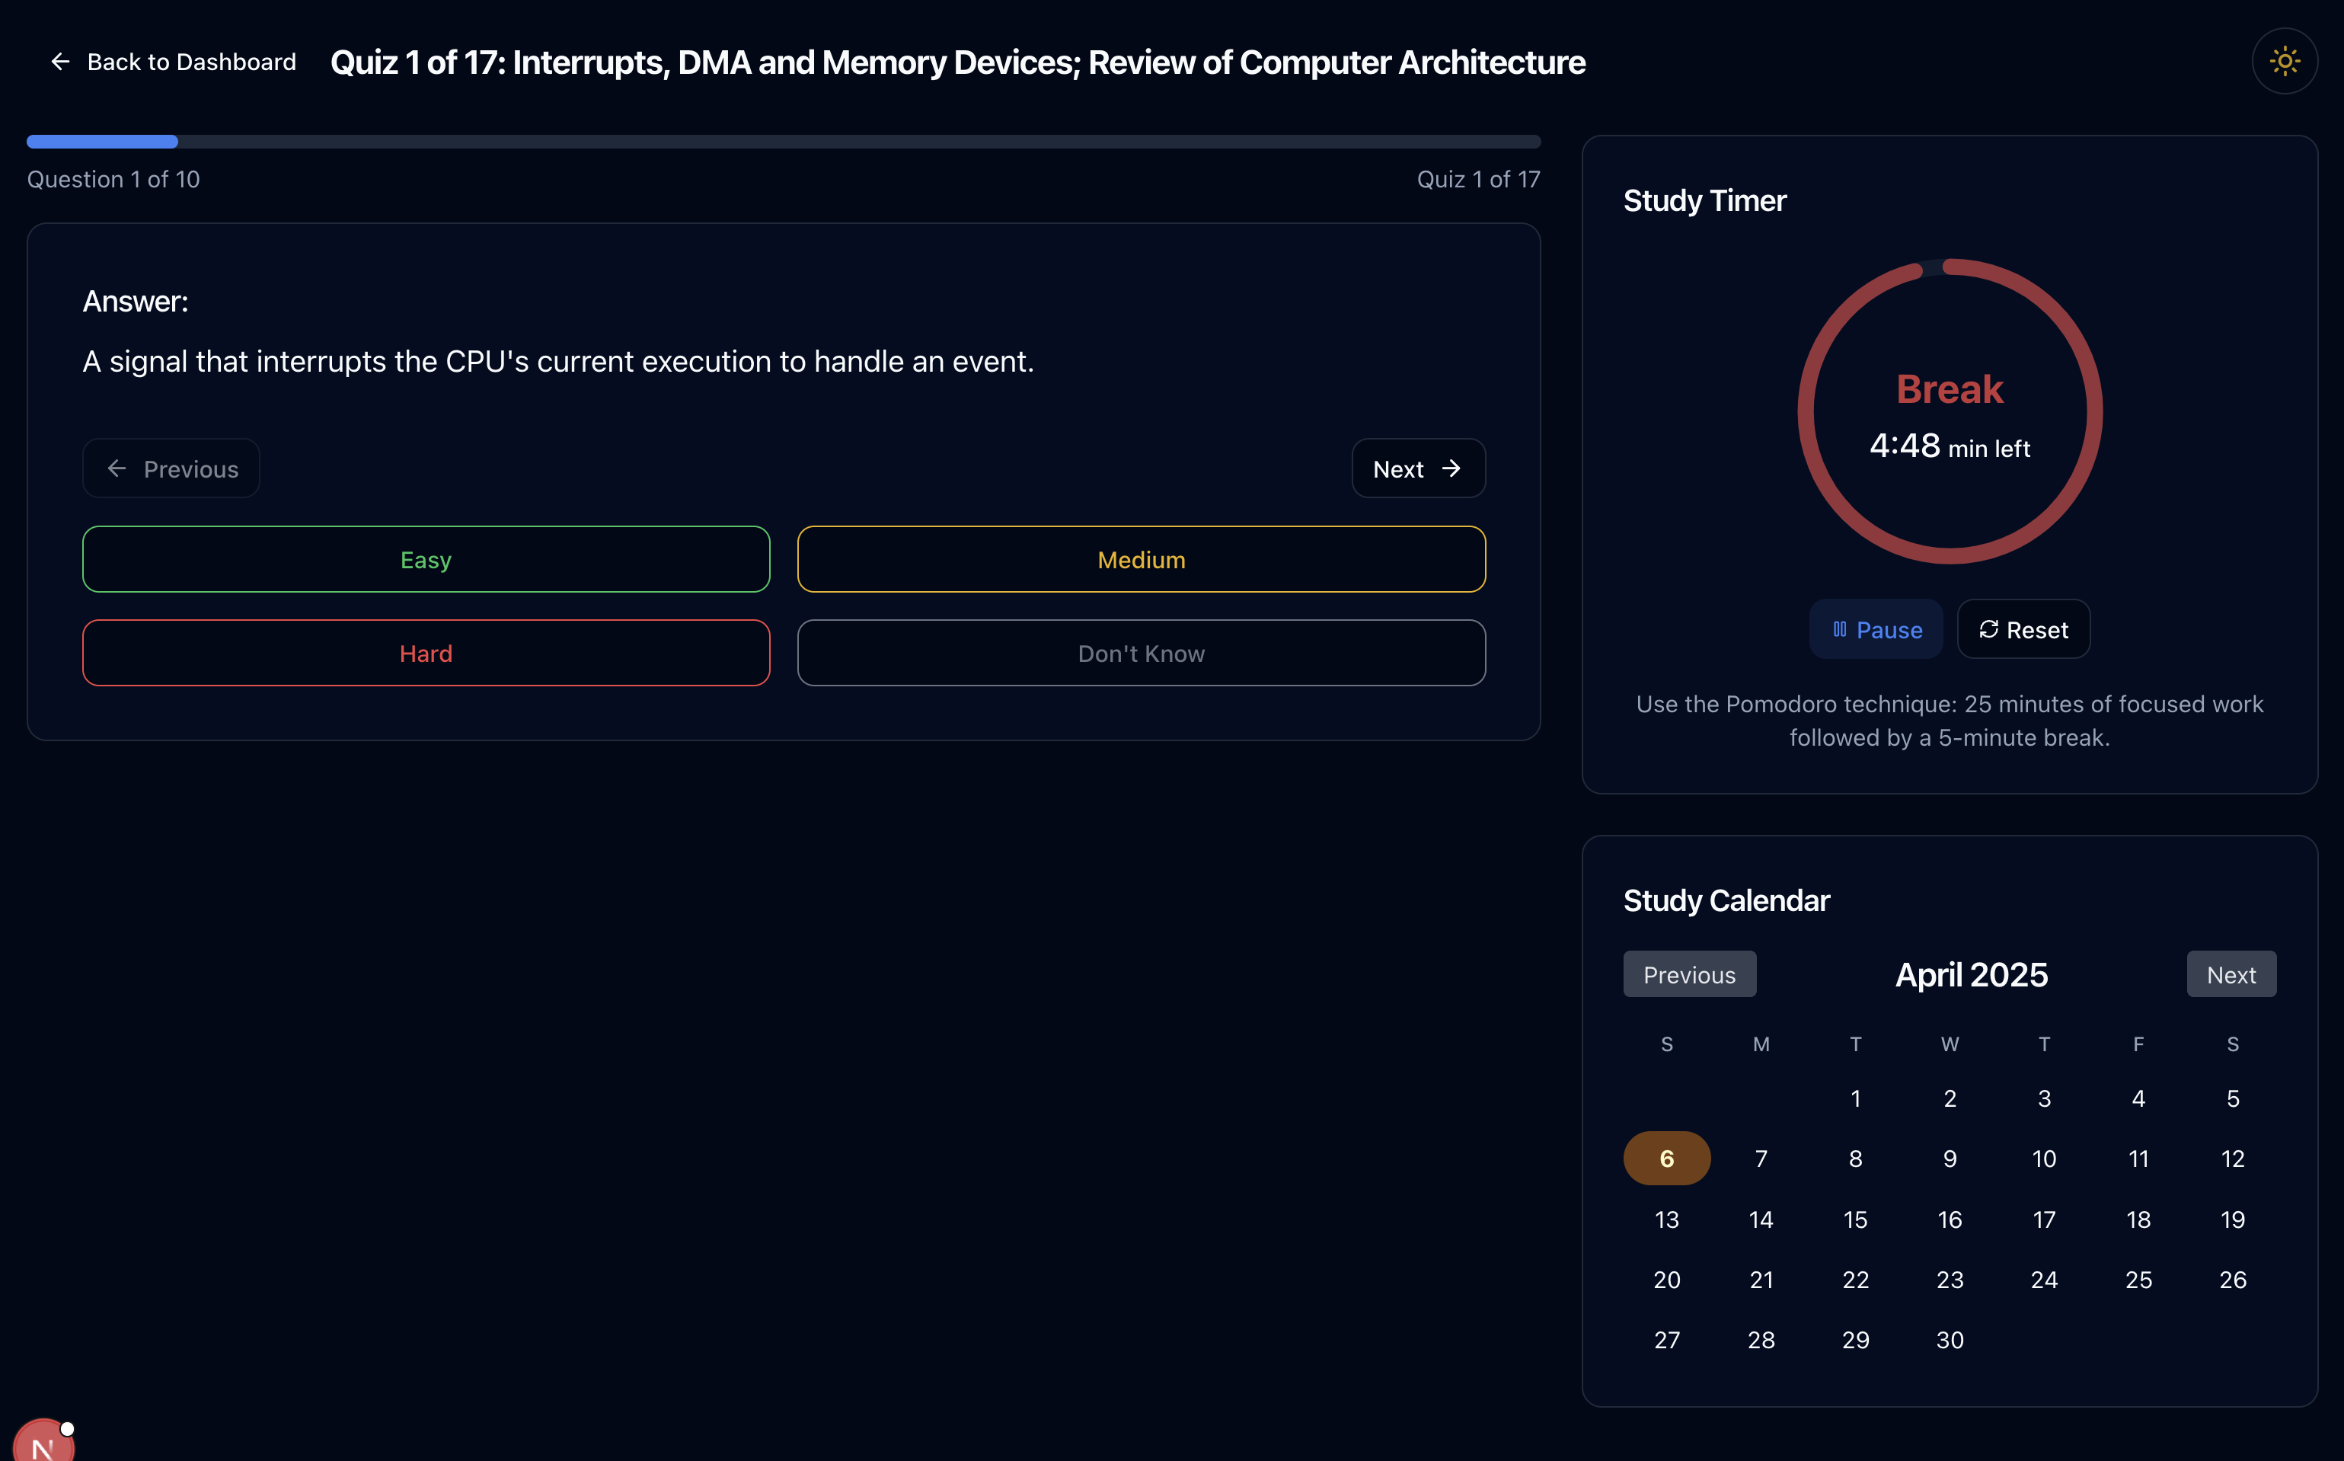The height and width of the screenshot is (1461, 2344).
Task: Click Back to Dashboard link text
Action: click(x=191, y=62)
